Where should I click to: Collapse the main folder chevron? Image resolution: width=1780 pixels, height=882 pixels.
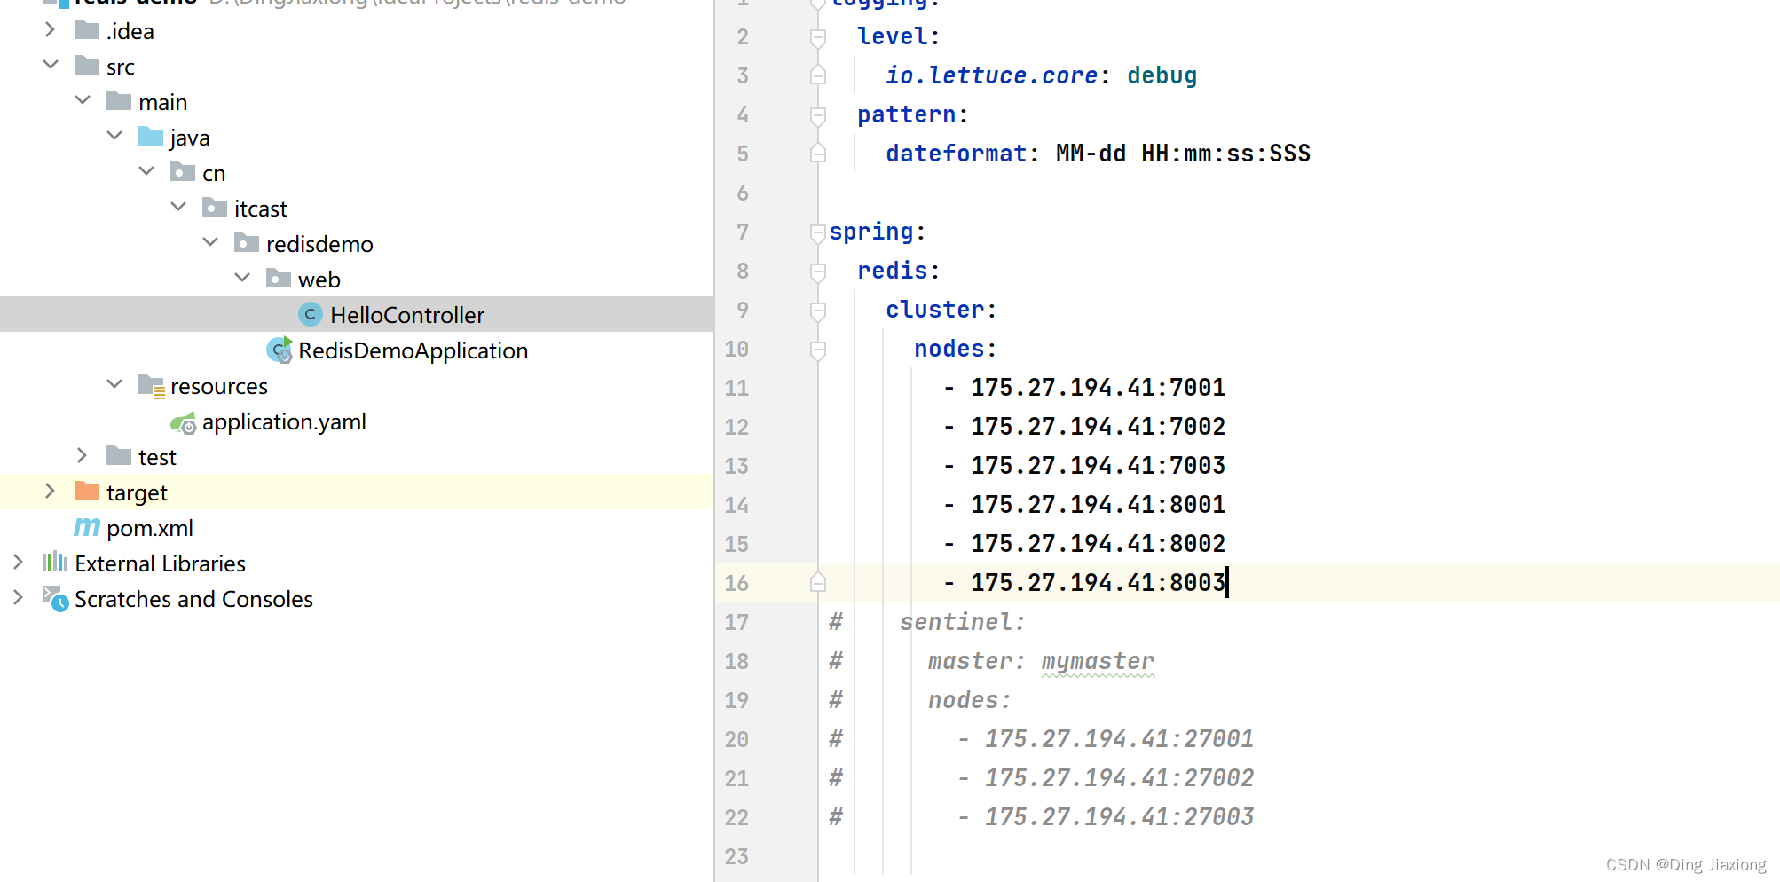click(83, 100)
